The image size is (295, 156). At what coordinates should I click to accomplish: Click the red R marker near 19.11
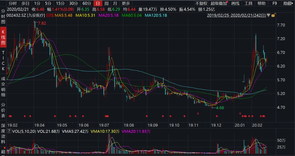pos(199,113)
